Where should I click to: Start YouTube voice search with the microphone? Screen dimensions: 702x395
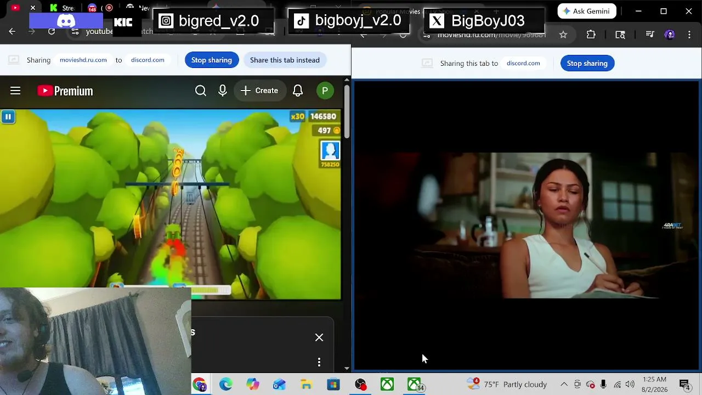click(x=223, y=91)
